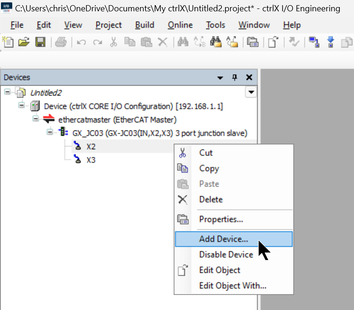Choose Cut from the context menu
This screenshot has width=354, height=310.
point(234,153)
